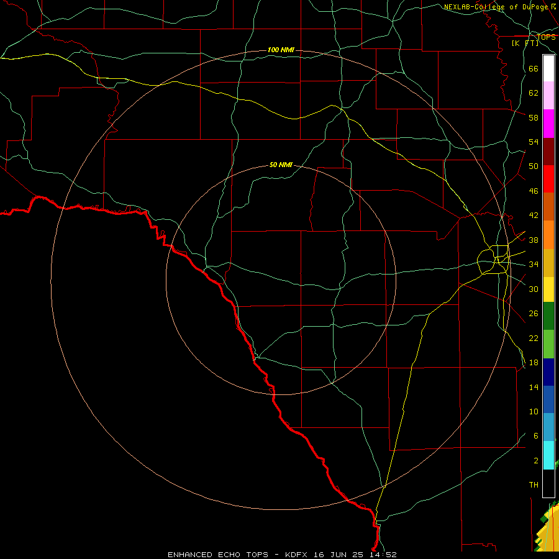Click the light blue legend swatch
The image size is (559, 559).
[x=548, y=427]
